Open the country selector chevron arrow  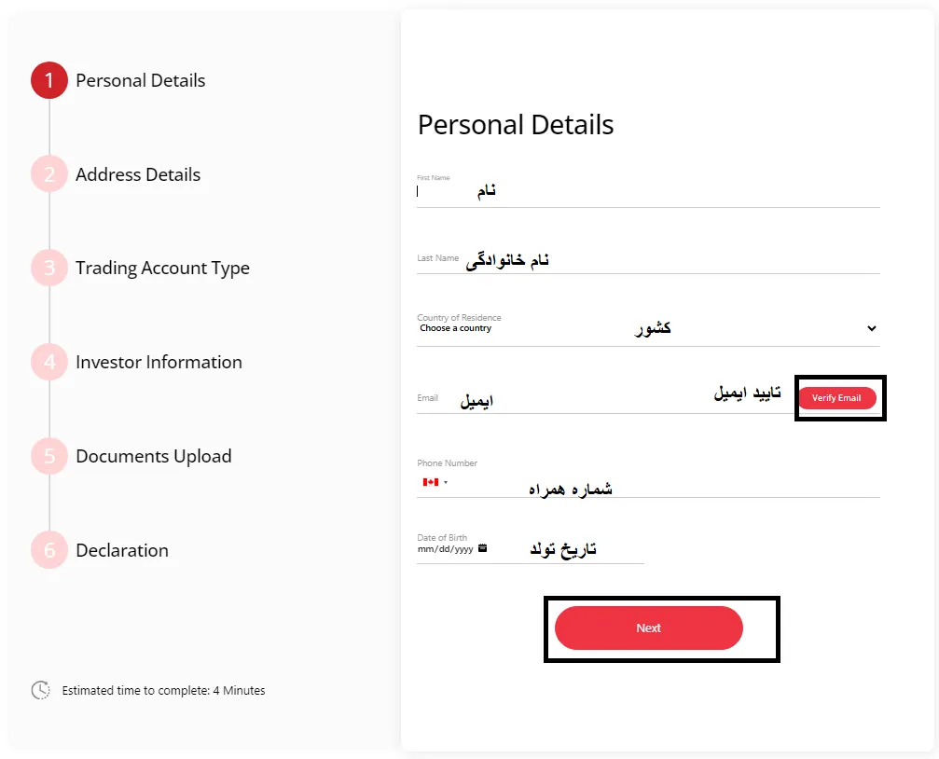[871, 328]
